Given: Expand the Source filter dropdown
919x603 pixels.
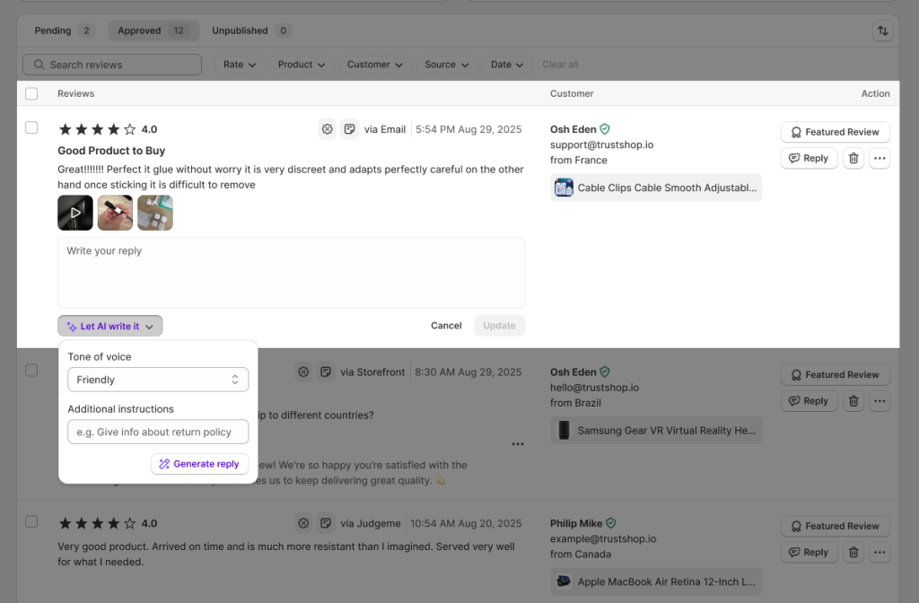Looking at the screenshot, I should (447, 65).
